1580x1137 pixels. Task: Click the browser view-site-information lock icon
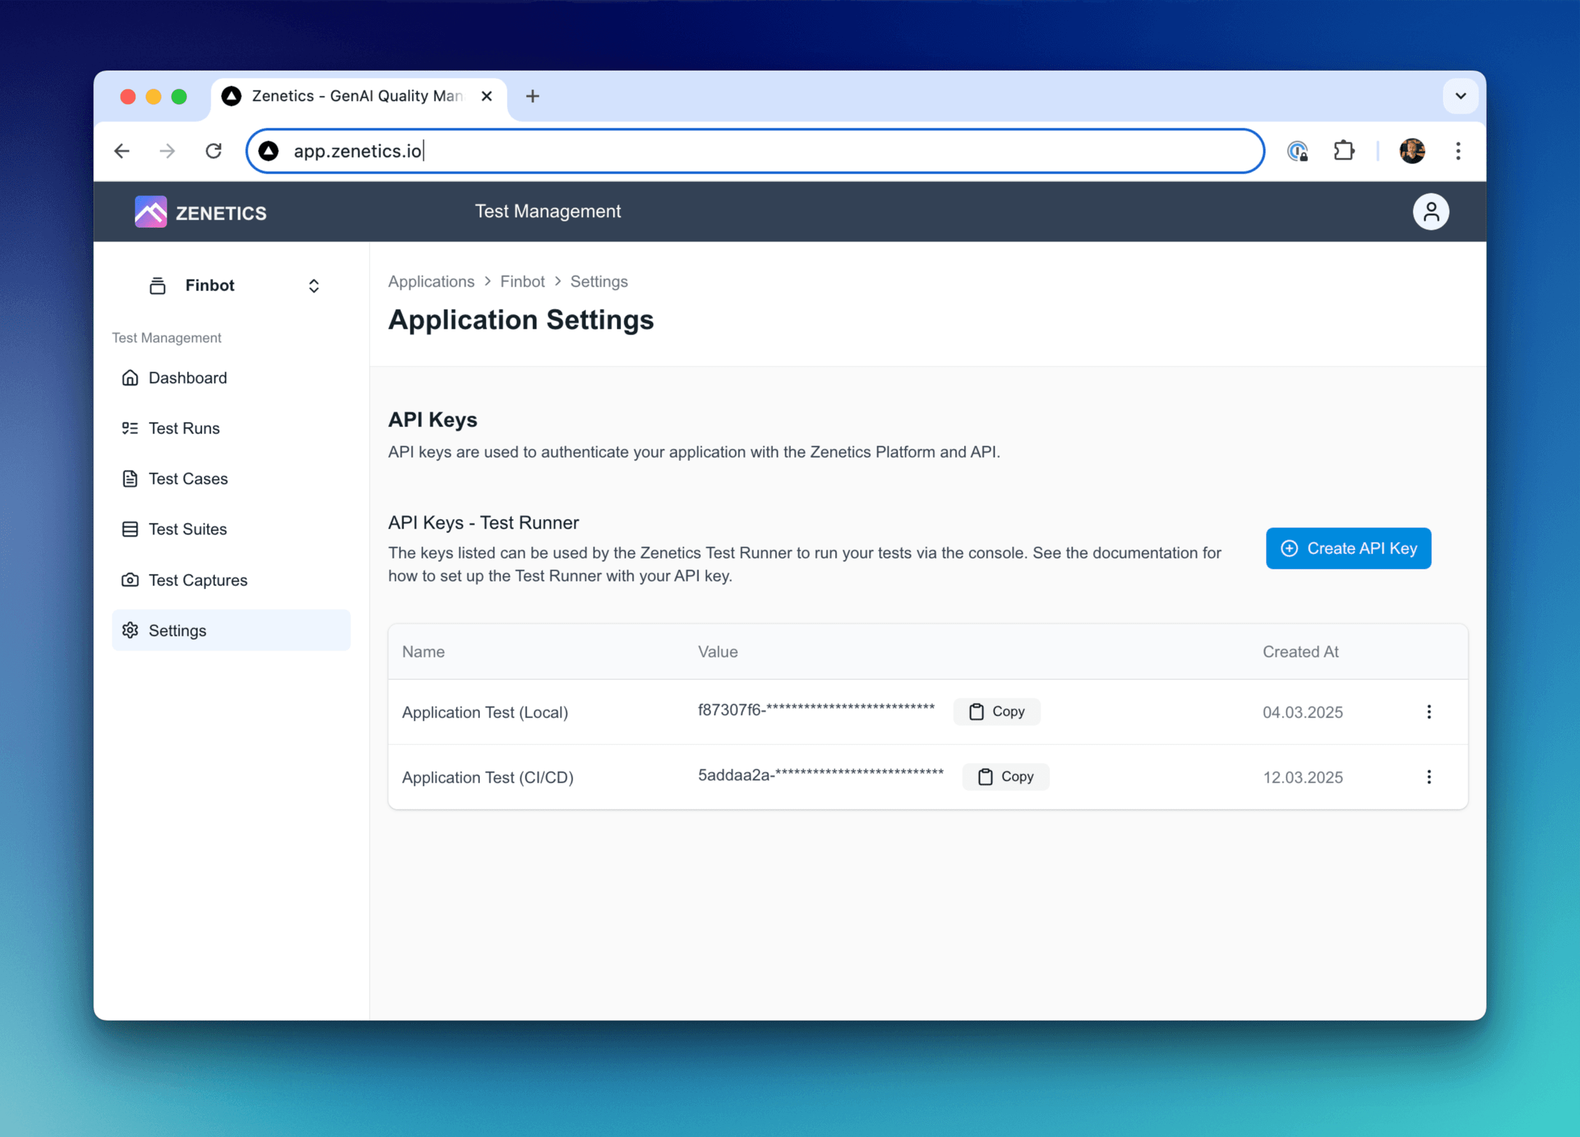[1297, 151]
